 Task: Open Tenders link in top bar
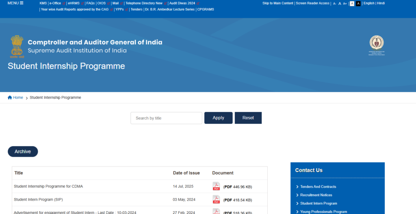coord(136,9)
